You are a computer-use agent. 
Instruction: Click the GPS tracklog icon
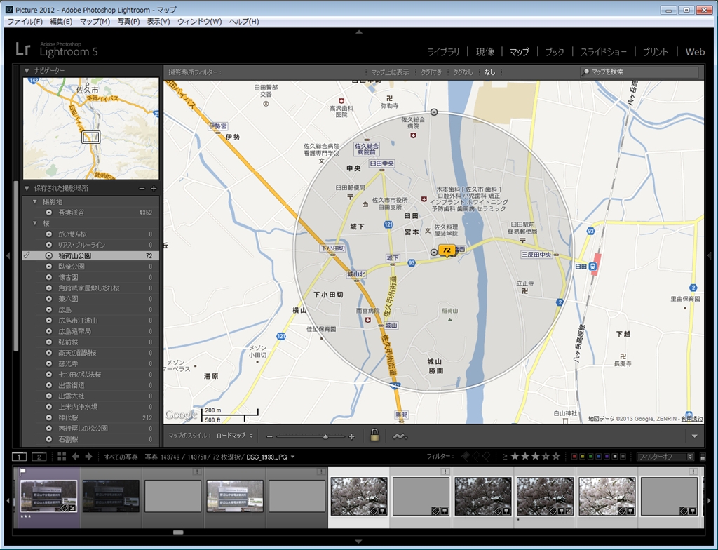[400, 436]
